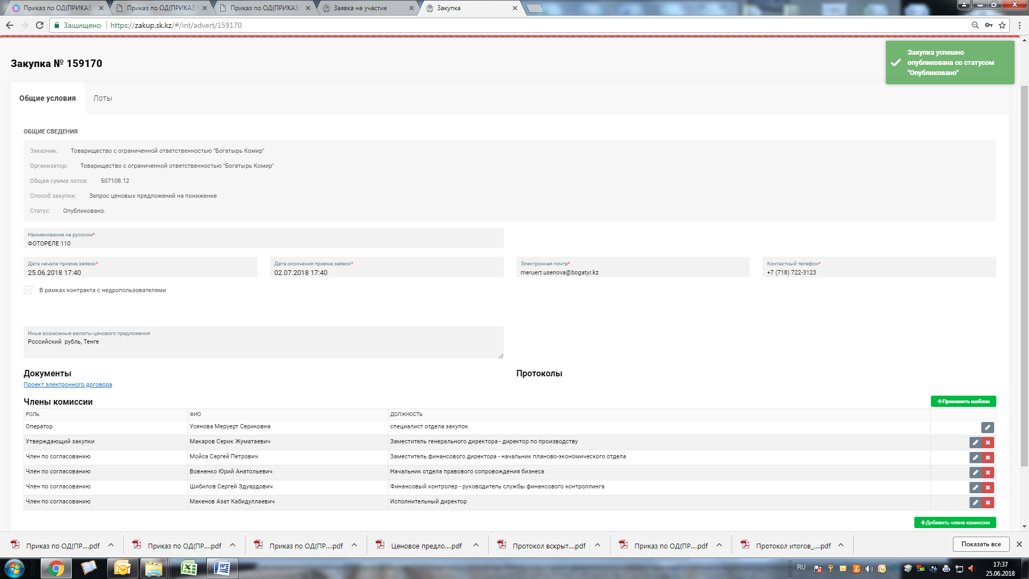Image resolution: width=1029 pixels, height=579 pixels.
Task: Open new browser tab
Action: click(535, 8)
